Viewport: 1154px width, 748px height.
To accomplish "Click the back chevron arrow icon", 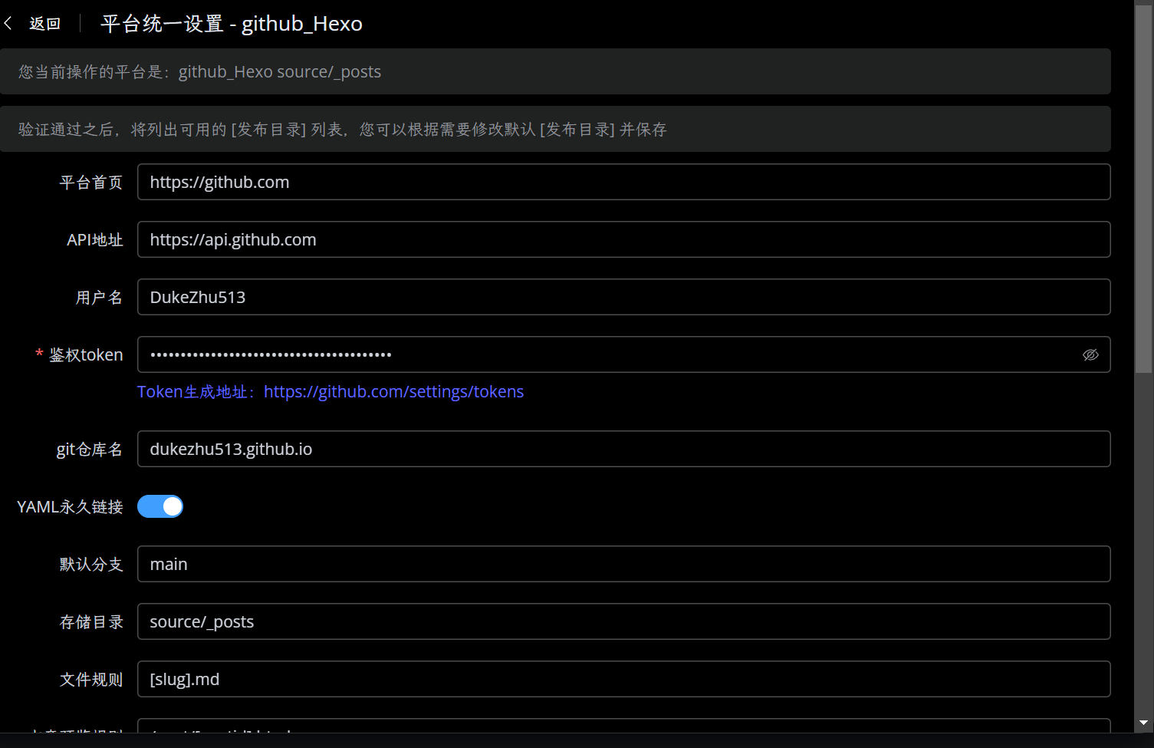I will [x=8, y=24].
